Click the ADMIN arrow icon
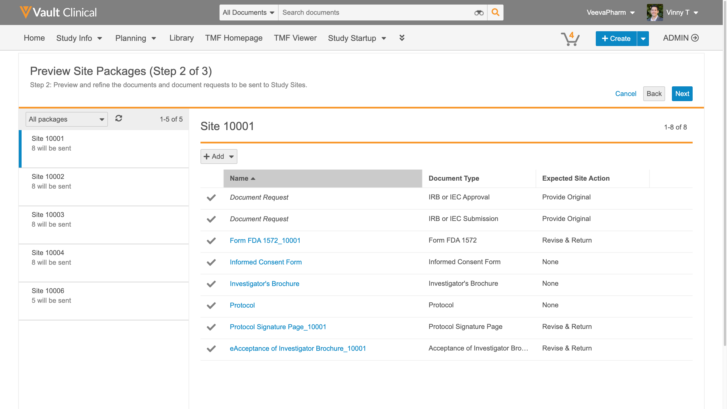727x409 pixels. [x=695, y=38]
